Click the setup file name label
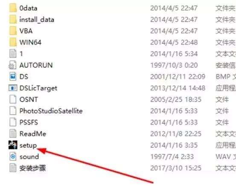236x186 pixels. [x=28, y=145]
